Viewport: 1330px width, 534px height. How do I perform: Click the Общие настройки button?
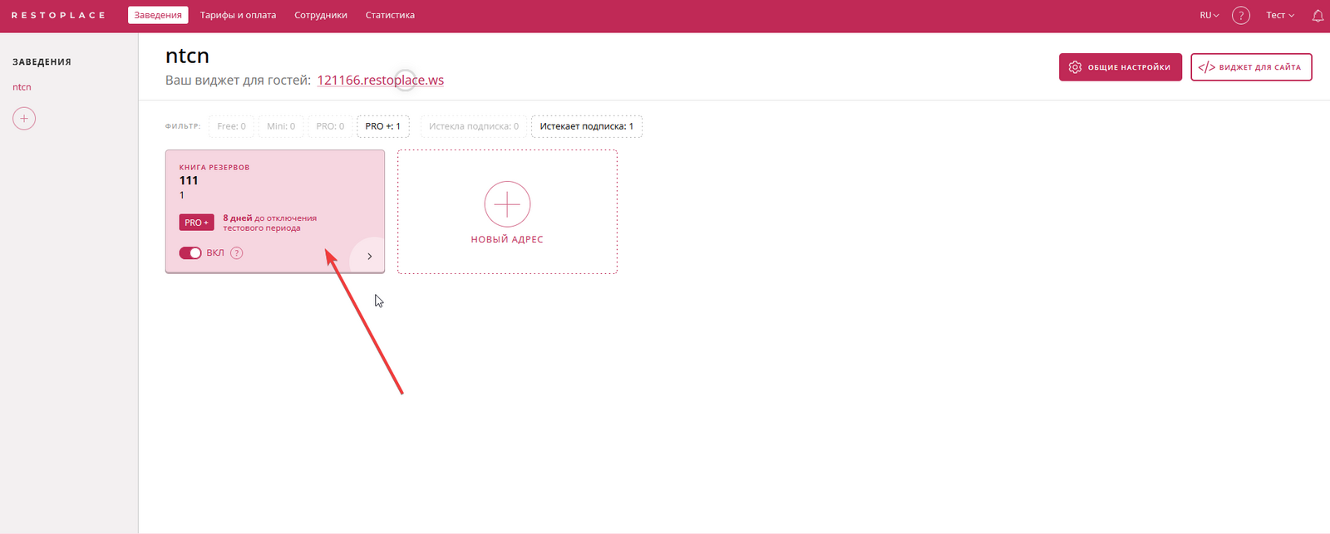pyautogui.click(x=1120, y=67)
